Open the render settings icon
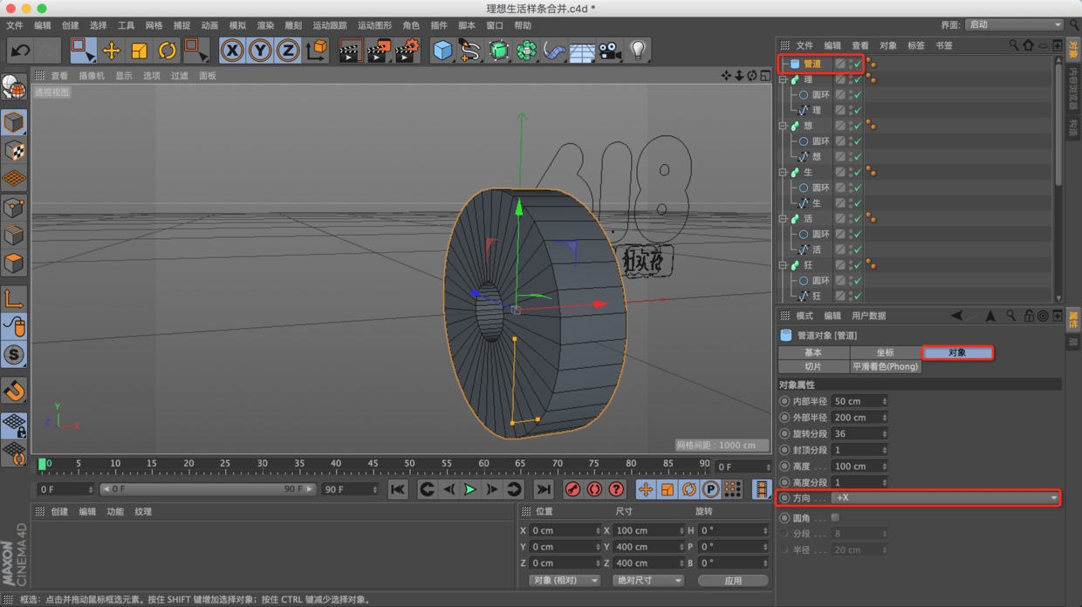 [407, 51]
